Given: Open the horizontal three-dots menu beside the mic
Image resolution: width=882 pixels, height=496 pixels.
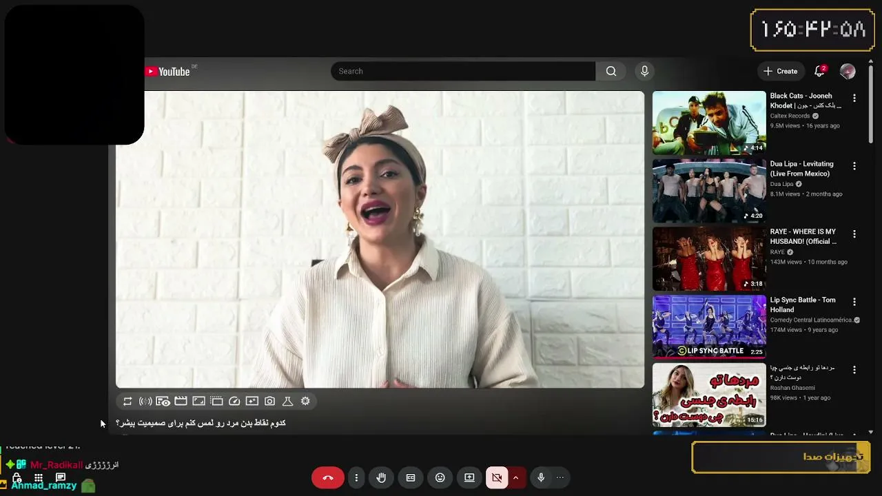Looking at the screenshot, I should tap(560, 477).
